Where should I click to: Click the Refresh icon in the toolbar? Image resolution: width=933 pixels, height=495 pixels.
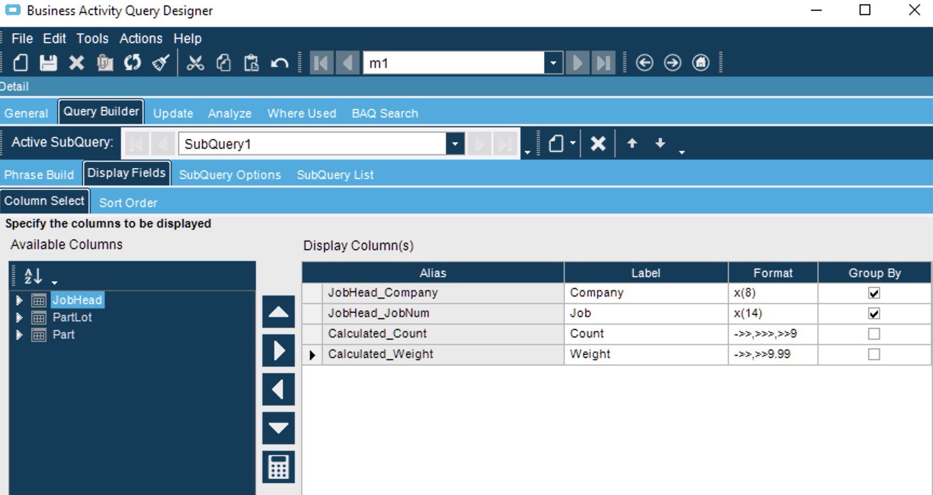coord(132,63)
